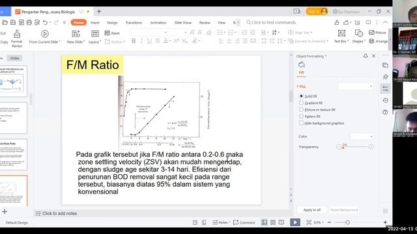Toggle the Notes pane in status bar

(x=221, y=222)
